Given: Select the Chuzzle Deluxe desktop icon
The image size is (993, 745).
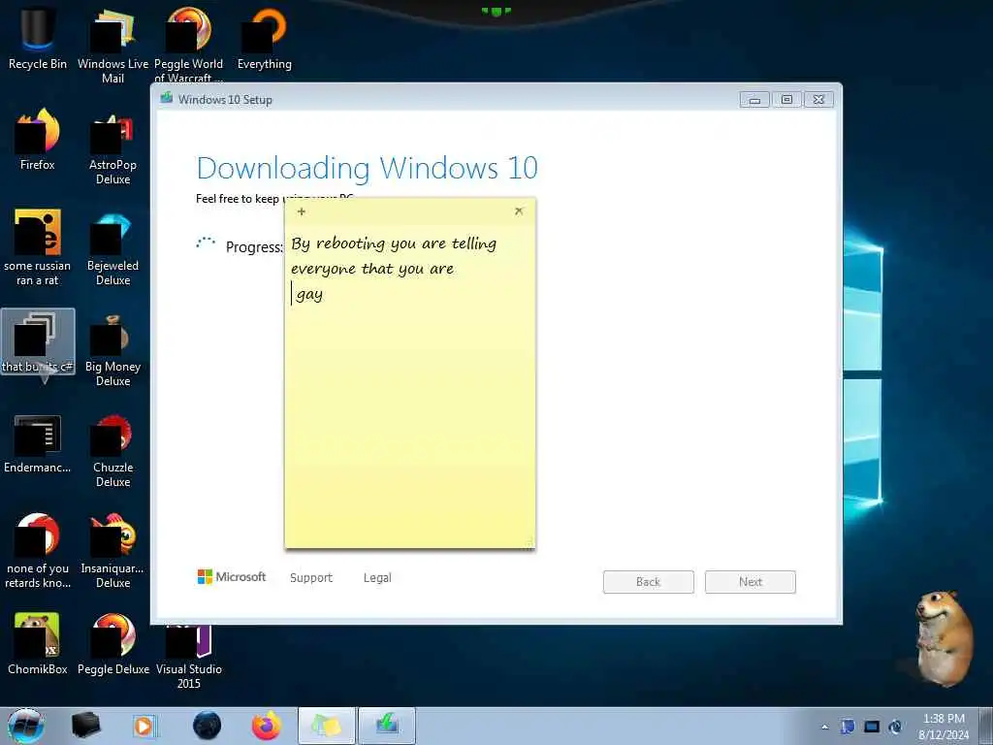Looking at the screenshot, I should (112, 450).
